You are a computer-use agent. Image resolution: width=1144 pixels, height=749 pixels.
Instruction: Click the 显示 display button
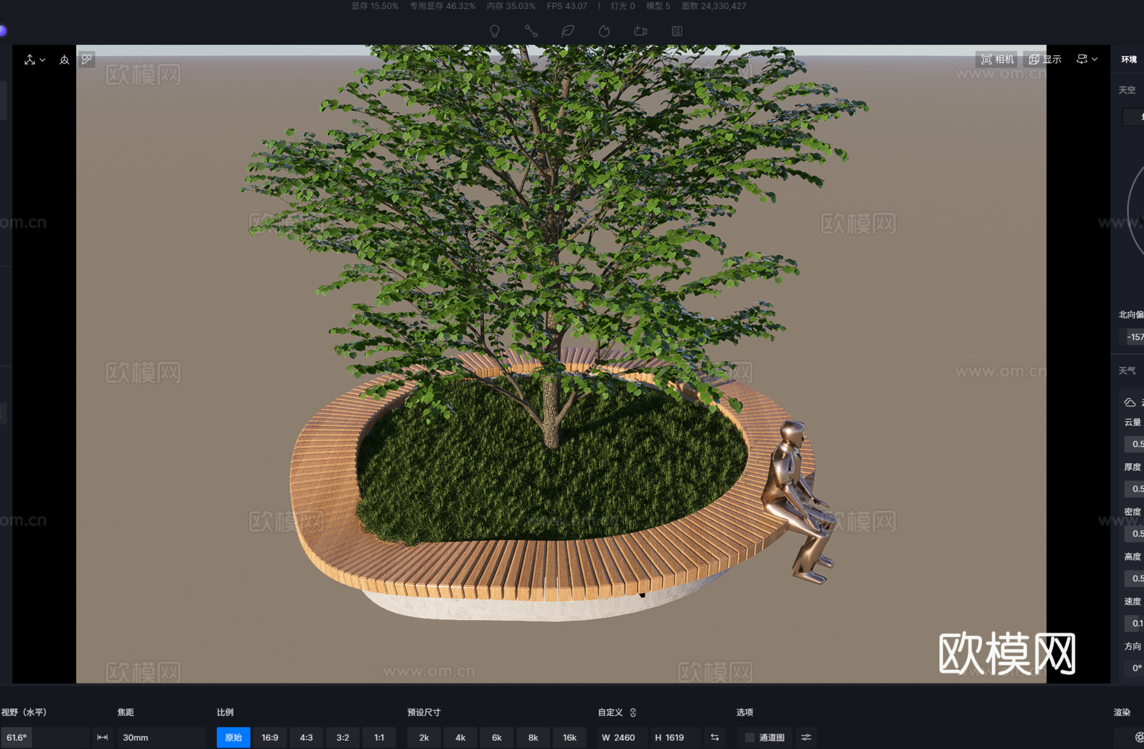coord(1045,59)
